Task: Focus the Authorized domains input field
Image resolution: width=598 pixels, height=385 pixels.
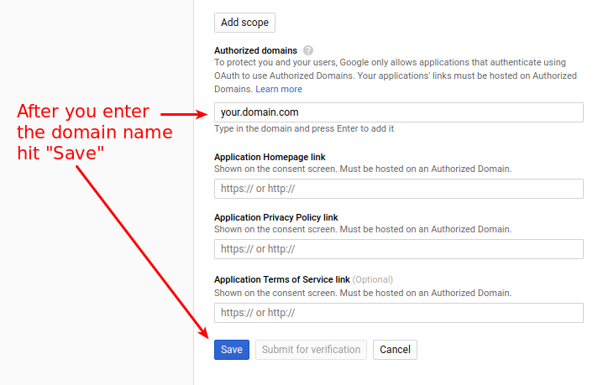Action: [x=399, y=112]
